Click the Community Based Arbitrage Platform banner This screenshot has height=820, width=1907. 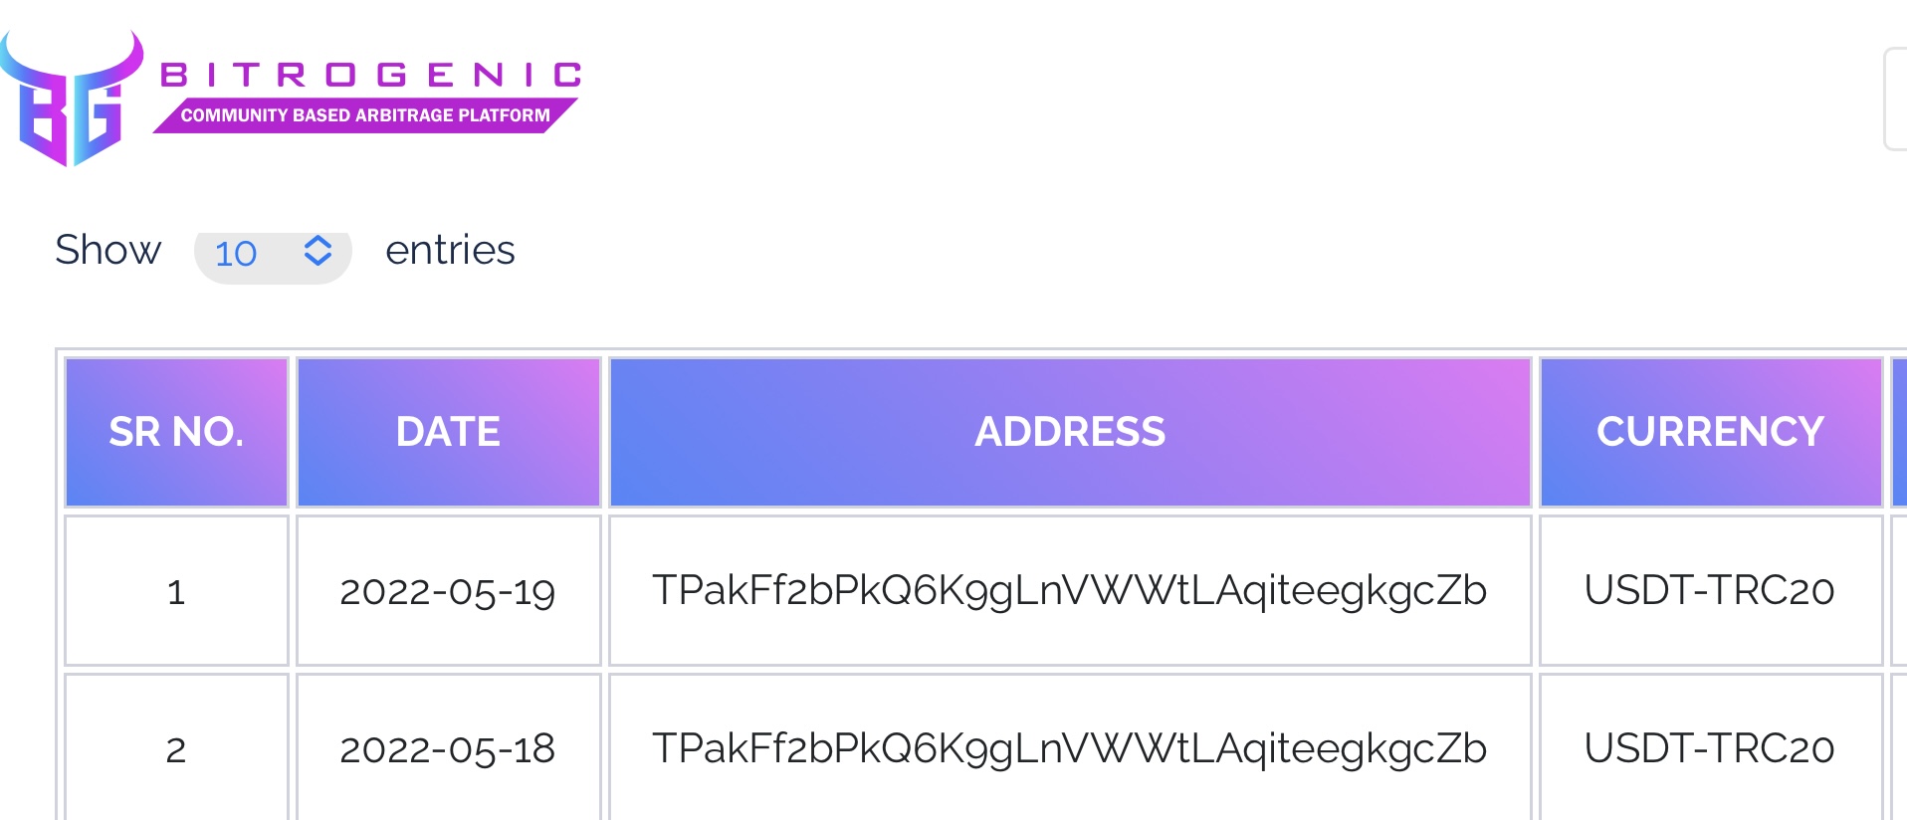(364, 115)
